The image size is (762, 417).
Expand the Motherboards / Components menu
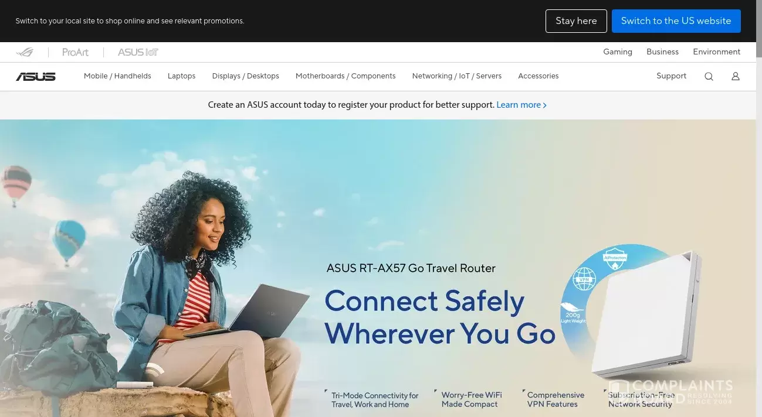tap(346, 76)
